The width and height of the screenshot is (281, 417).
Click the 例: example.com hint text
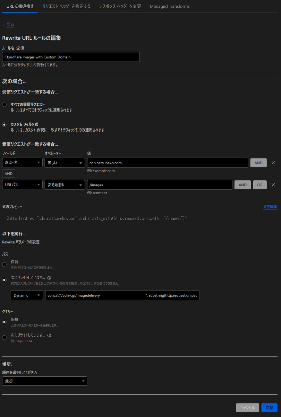[101, 171]
